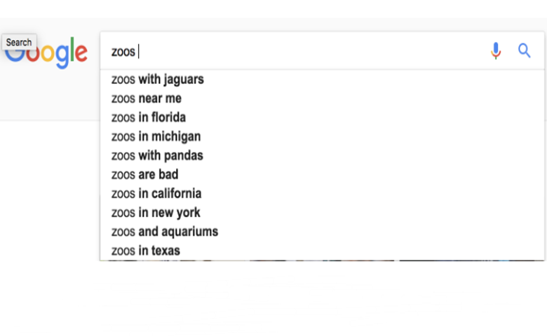Choose suggestion zoos in new york
Screen dimensions: 547x336
click(322, 212)
